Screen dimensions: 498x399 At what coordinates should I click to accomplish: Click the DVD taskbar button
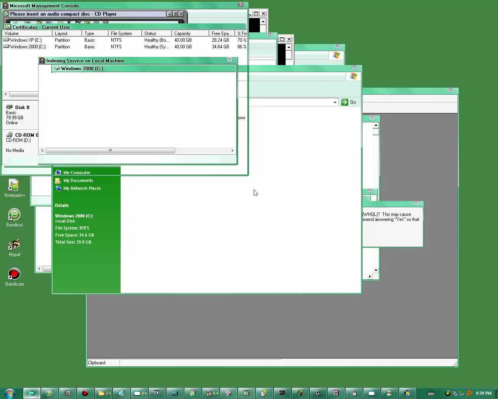click(x=389, y=393)
